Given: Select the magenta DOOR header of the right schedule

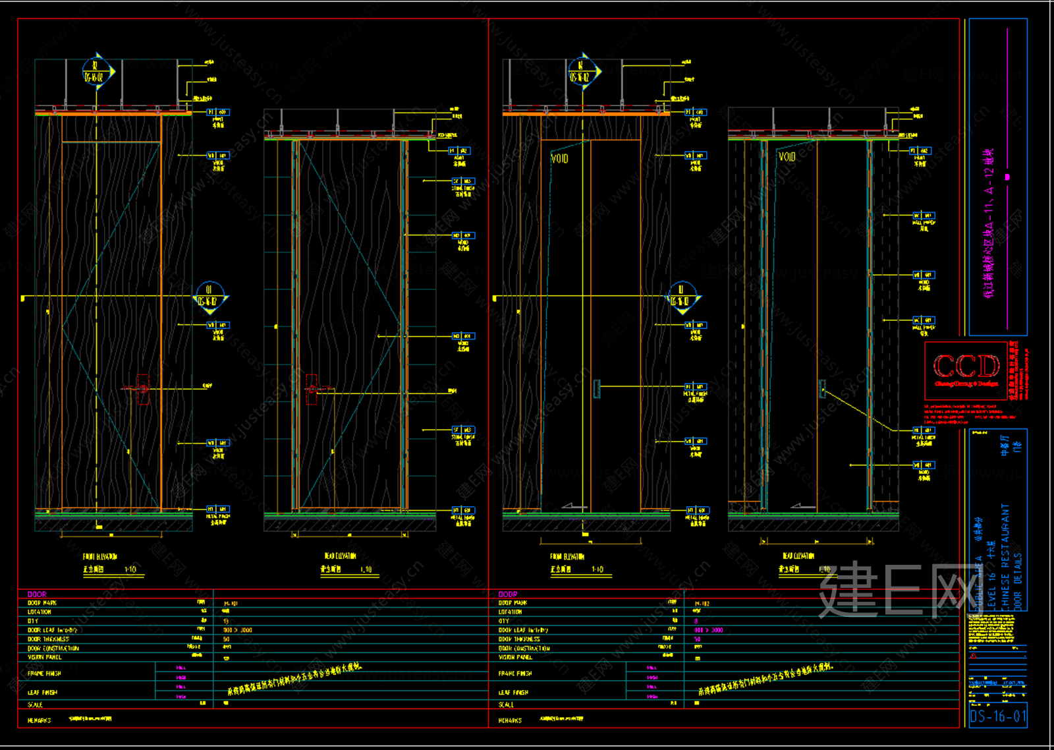Looking at the screenshot, I should 508,594.
